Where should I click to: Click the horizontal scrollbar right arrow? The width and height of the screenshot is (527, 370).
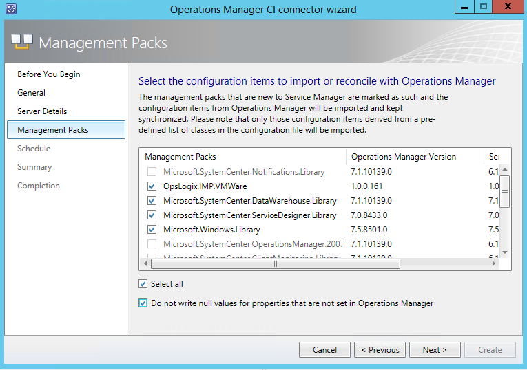coord(493,263)
